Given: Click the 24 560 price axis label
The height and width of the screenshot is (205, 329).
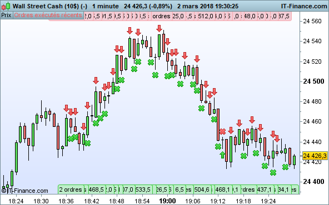Looking at the screenshot, I should [x=312, y=21].
